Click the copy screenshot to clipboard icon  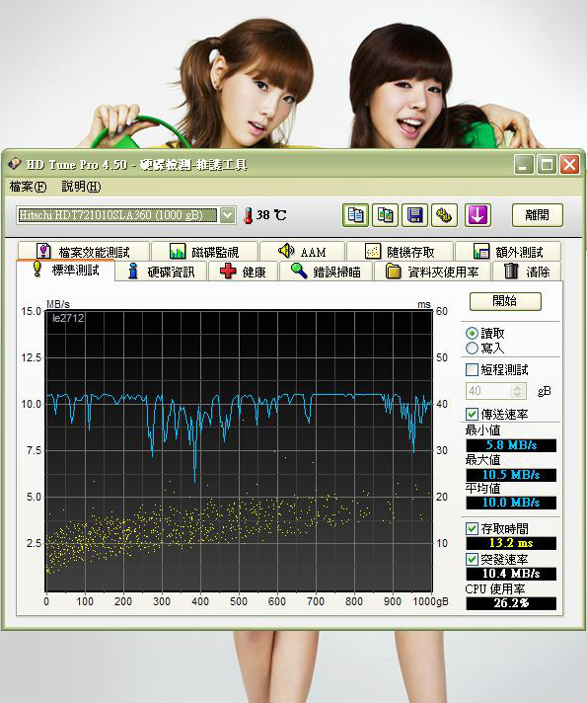tap(385, 215)
